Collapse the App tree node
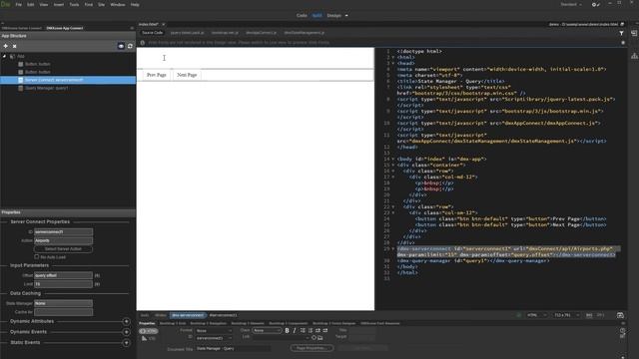Screen dimensions: 639x359 click(x=4, y=56)
